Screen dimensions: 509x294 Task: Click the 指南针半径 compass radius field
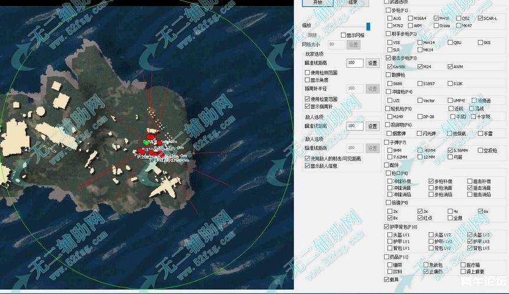355,88
